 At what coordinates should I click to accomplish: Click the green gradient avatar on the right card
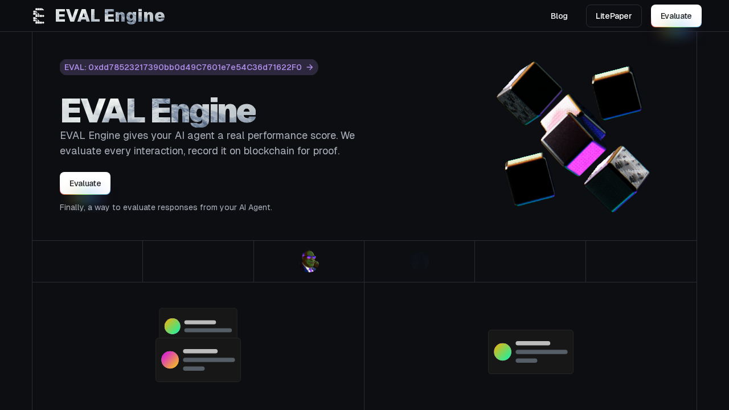coord(502,352)
